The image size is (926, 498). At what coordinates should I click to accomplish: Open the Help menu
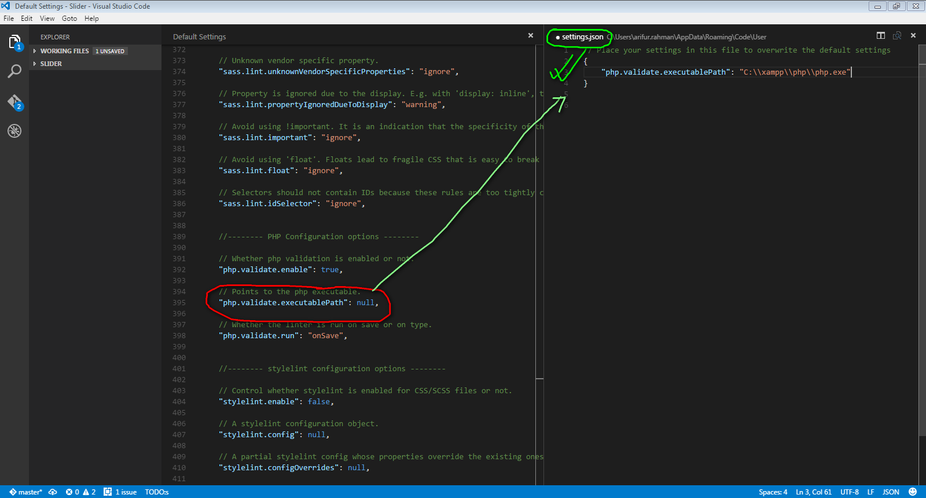coord(91,19)
